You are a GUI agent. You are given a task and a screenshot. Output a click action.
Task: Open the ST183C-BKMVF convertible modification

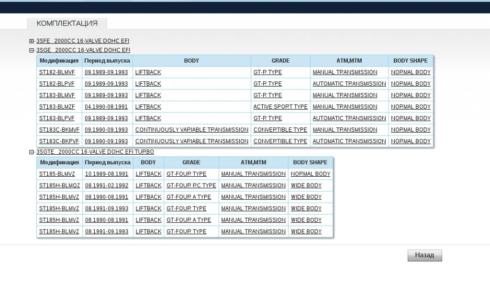coord(59,130)
